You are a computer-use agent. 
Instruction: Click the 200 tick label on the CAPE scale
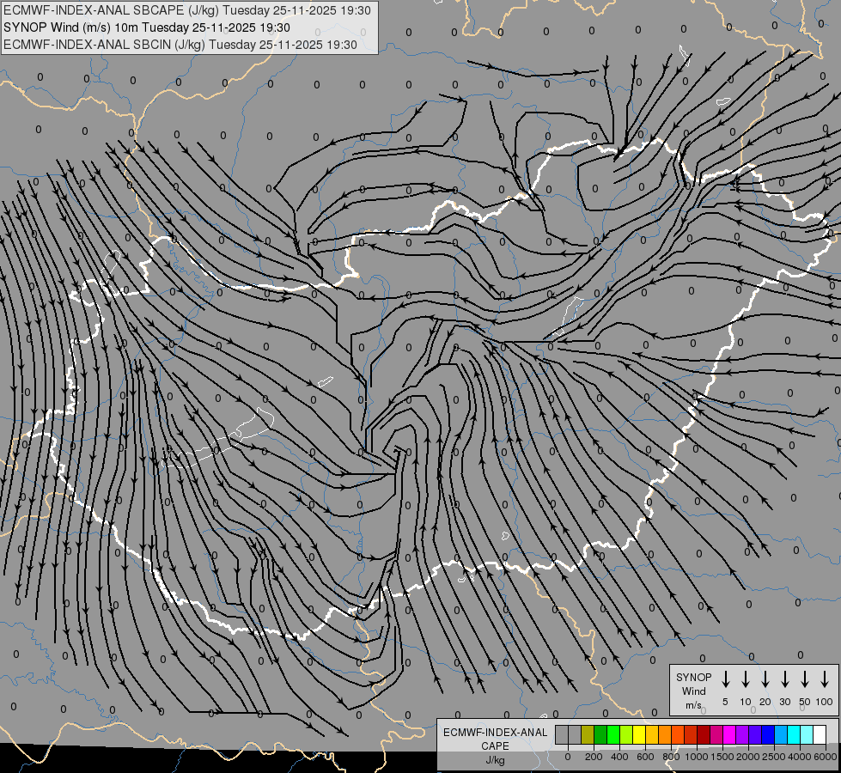pyautogui.click(x=594, y=757)
